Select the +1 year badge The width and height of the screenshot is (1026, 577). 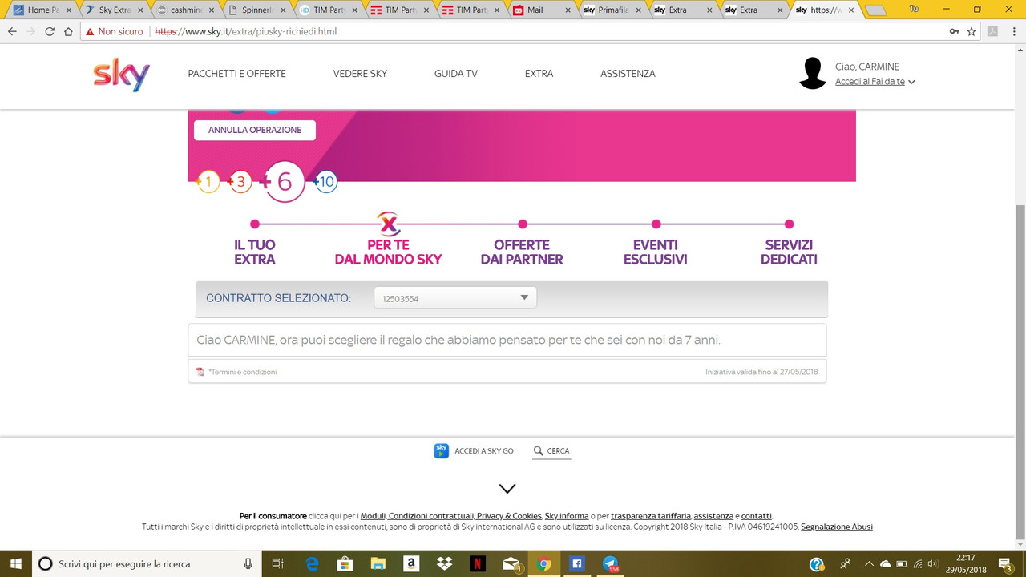(x=207, y=182)
